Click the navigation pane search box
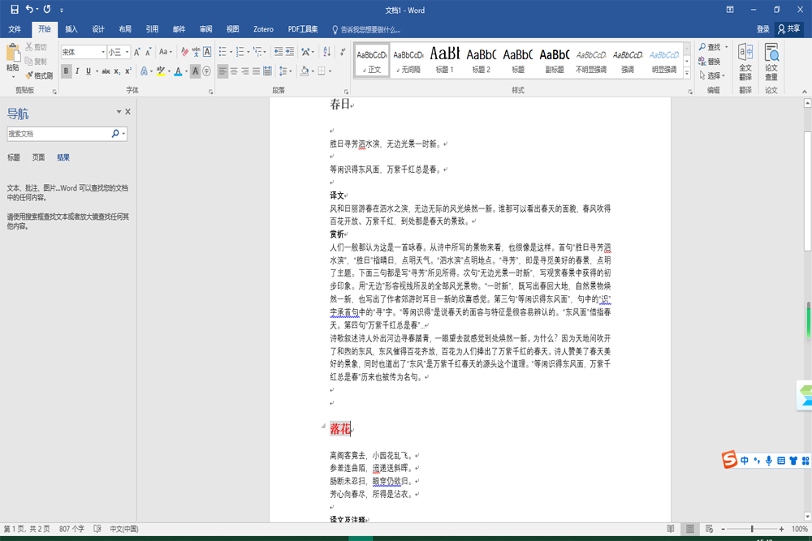Image resolution: width=812 pixels, height=541 pixels. [x=61, y=131]
